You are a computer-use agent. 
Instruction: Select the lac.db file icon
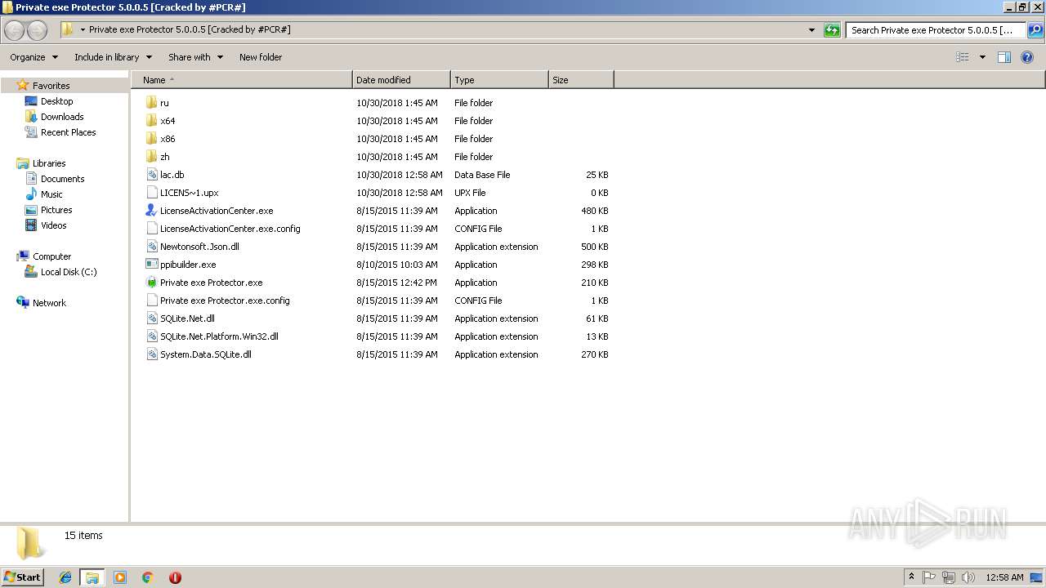(151, 175)
